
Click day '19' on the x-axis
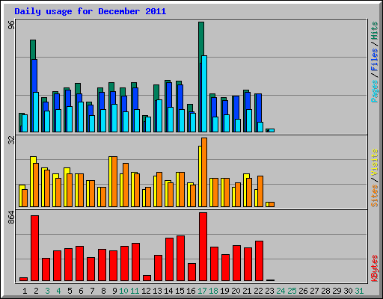pos(224,291)
